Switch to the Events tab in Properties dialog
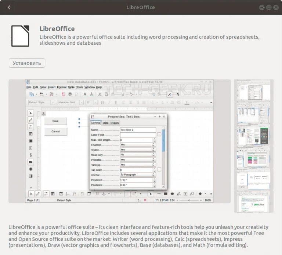The image size is (282, 255). [115, 123]
